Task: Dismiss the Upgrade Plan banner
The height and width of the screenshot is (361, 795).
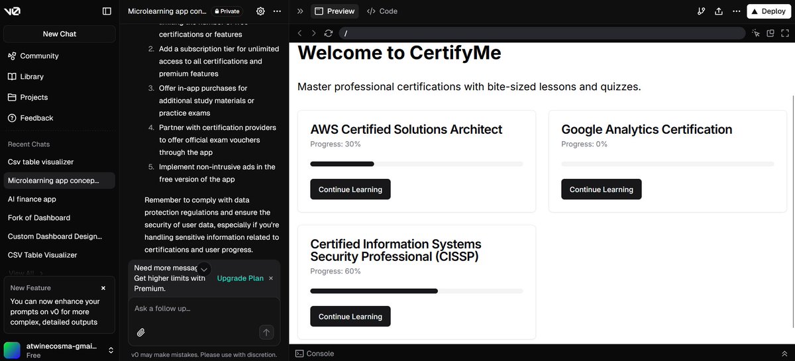Action: coord(271,279)
